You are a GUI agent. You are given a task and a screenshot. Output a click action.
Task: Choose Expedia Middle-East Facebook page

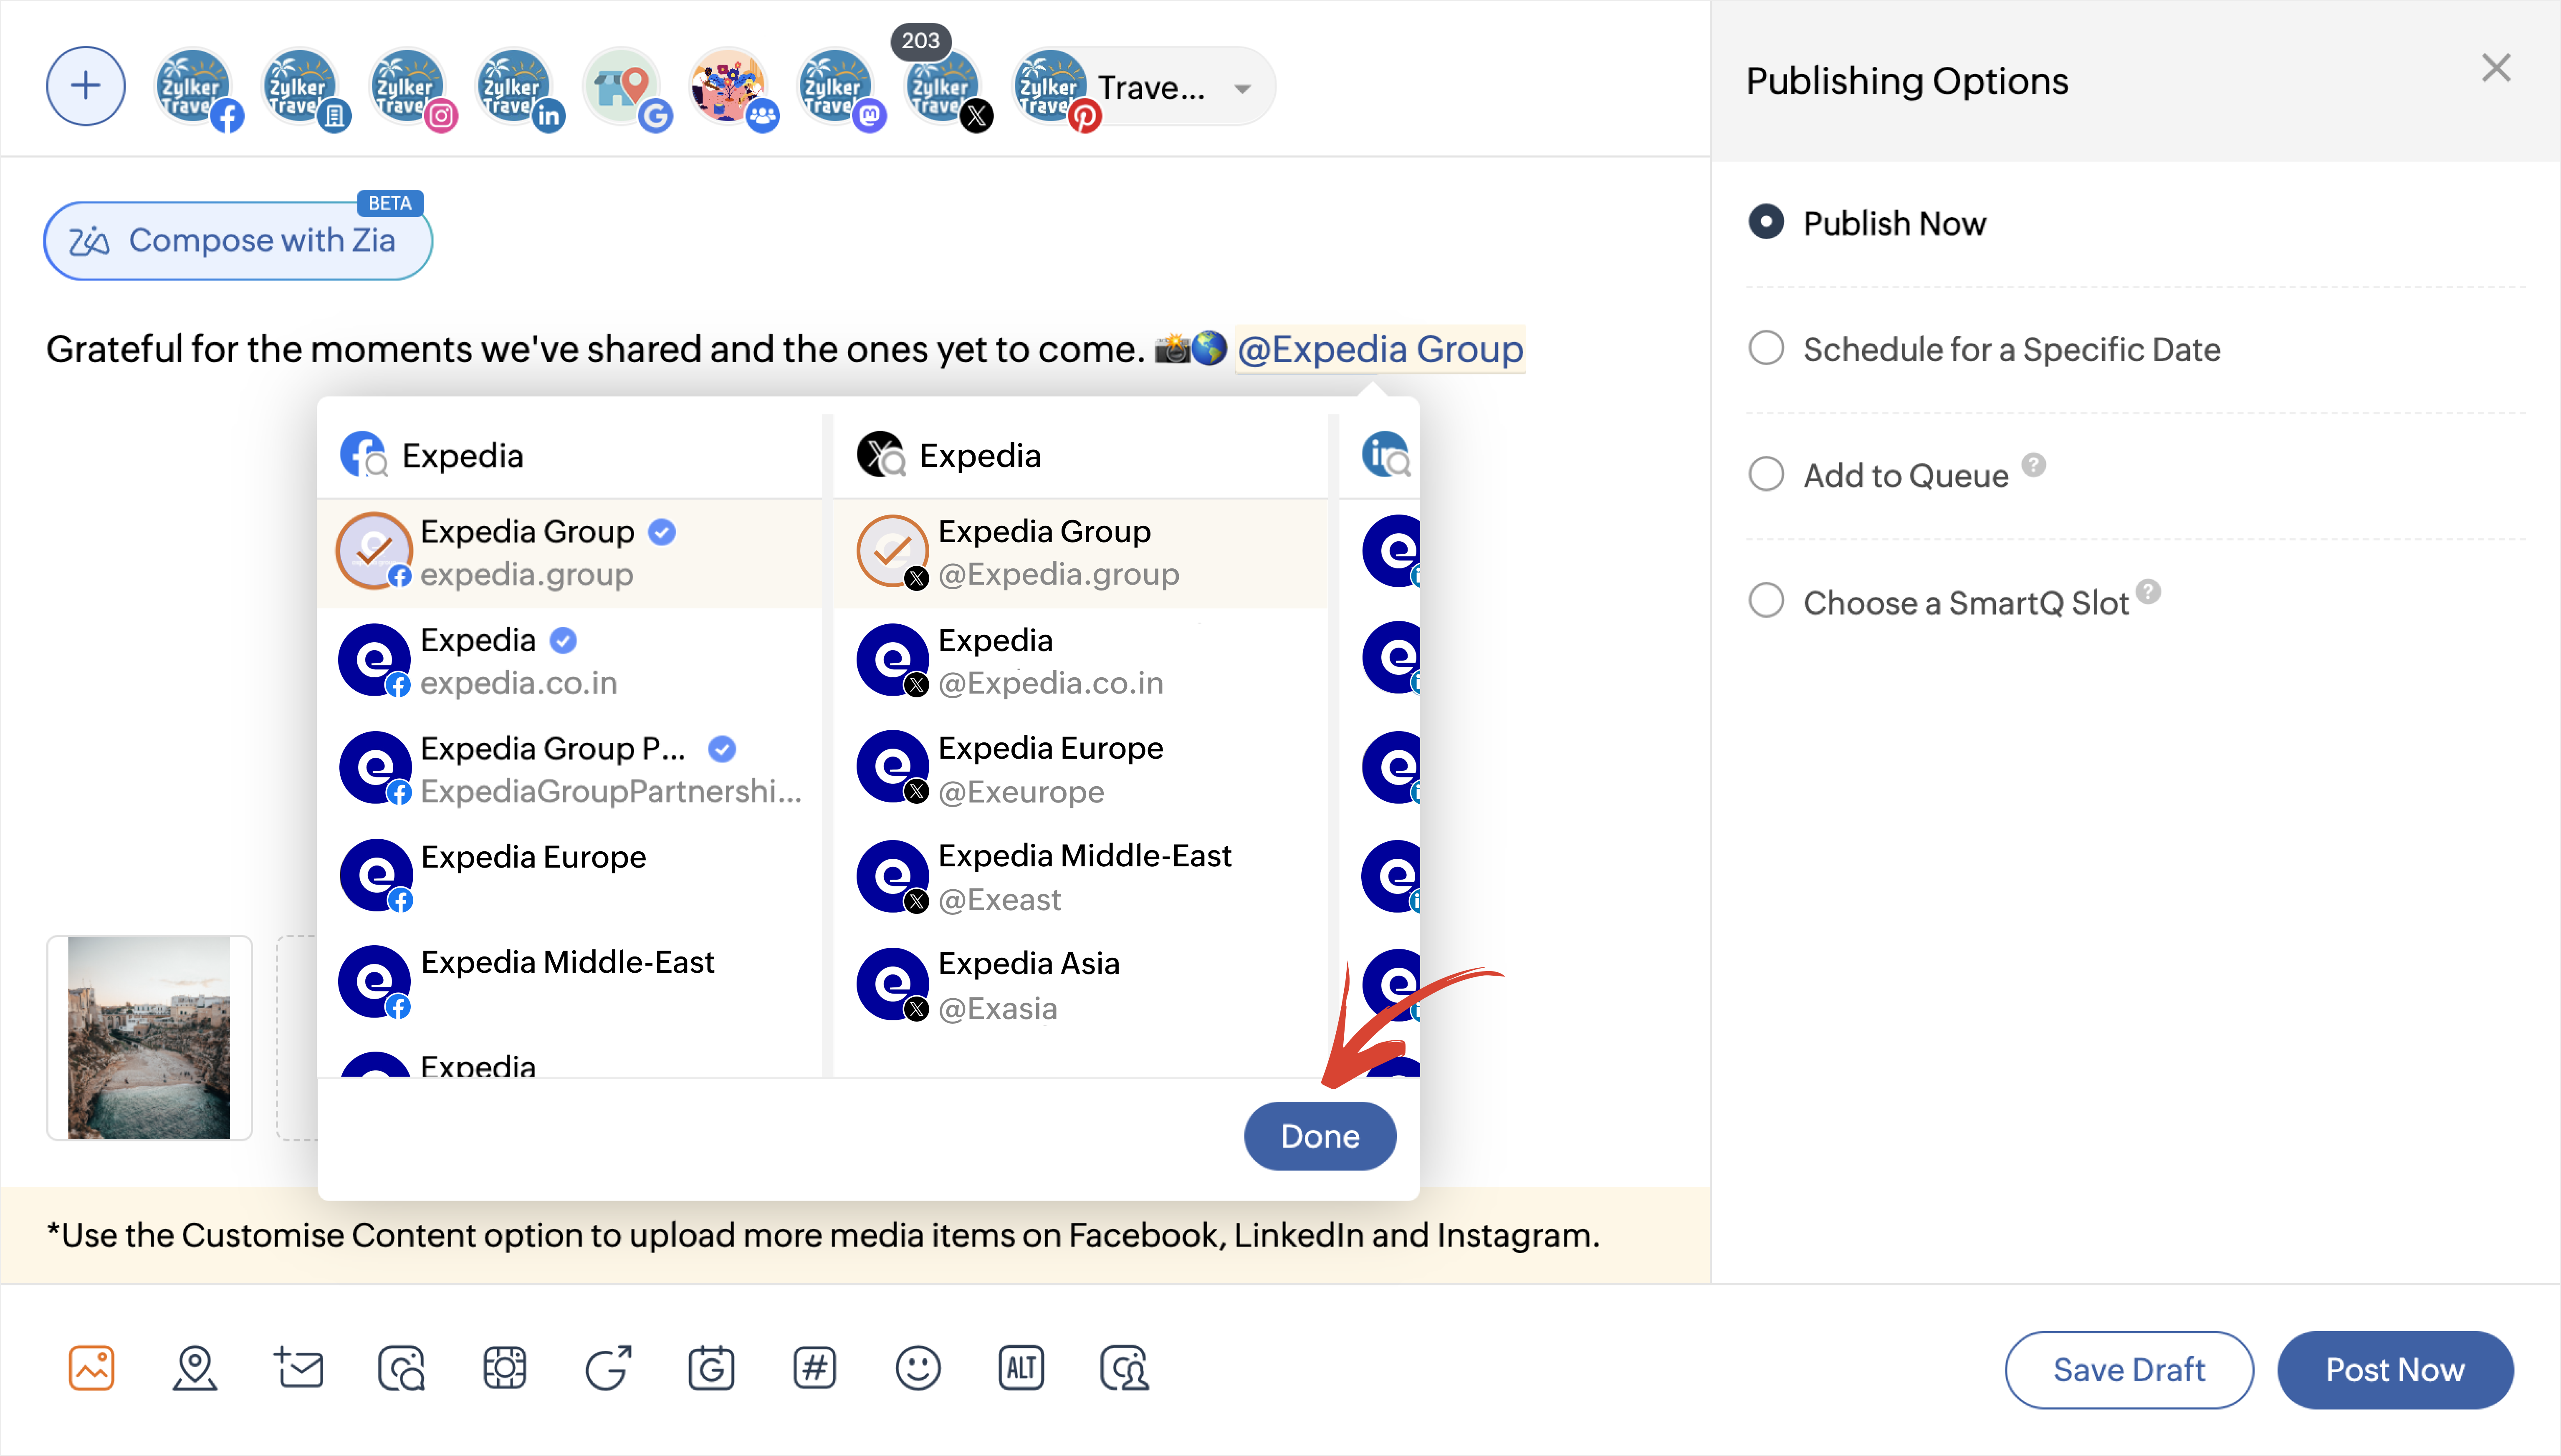[x=569, y=981]
